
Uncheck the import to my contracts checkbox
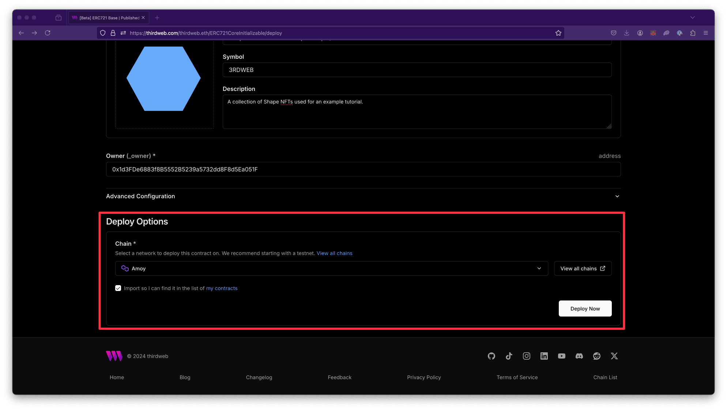pyautogui.click(x=118, y=288)
